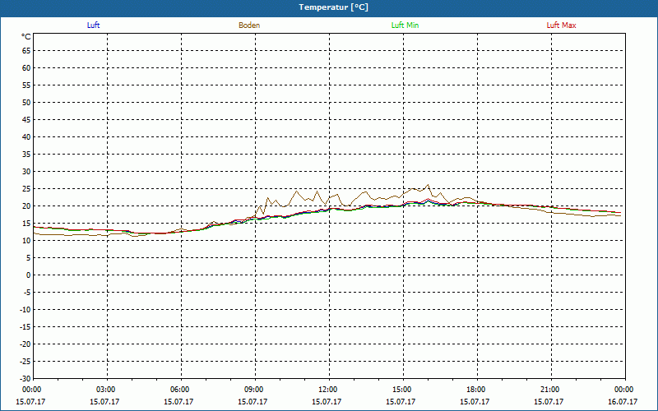658x411 pixels.
Task: Click the Boden curve peak near 16:00
Action: (428, 184)
